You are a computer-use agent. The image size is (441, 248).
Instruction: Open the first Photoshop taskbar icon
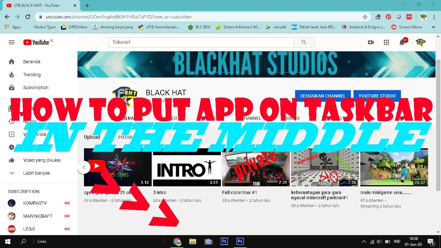coord(224,241)
